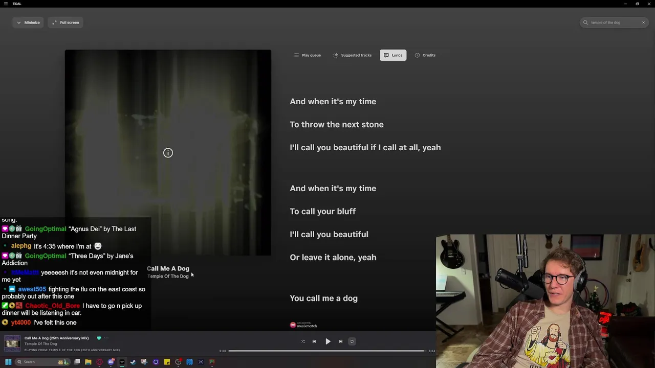
Task: Open the Play queue tab
Action: [308, 55]
